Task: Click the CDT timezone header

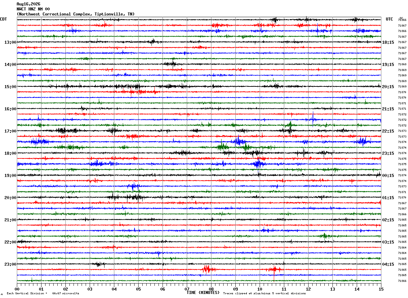Action: 3,19
